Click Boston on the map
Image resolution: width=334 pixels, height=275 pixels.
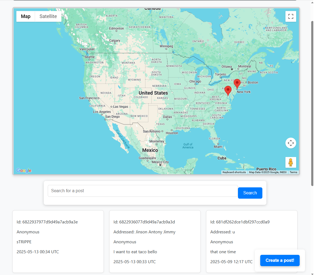click(x=253, y=83)
